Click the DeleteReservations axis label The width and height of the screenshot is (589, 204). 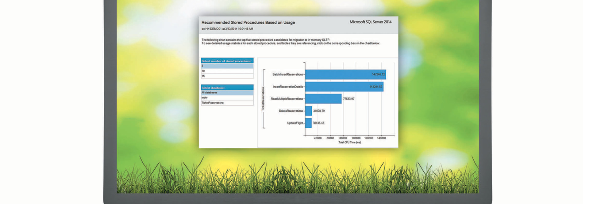291,111
